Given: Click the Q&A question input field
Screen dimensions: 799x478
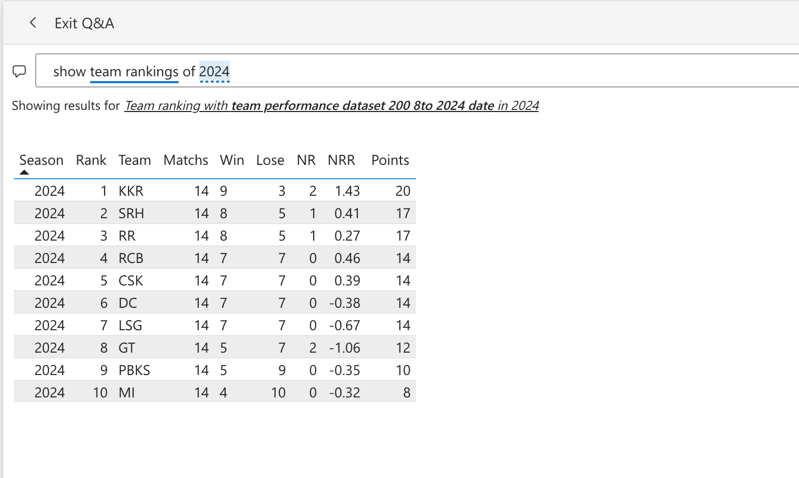Looking at the screenshot, I should (417, 70).
